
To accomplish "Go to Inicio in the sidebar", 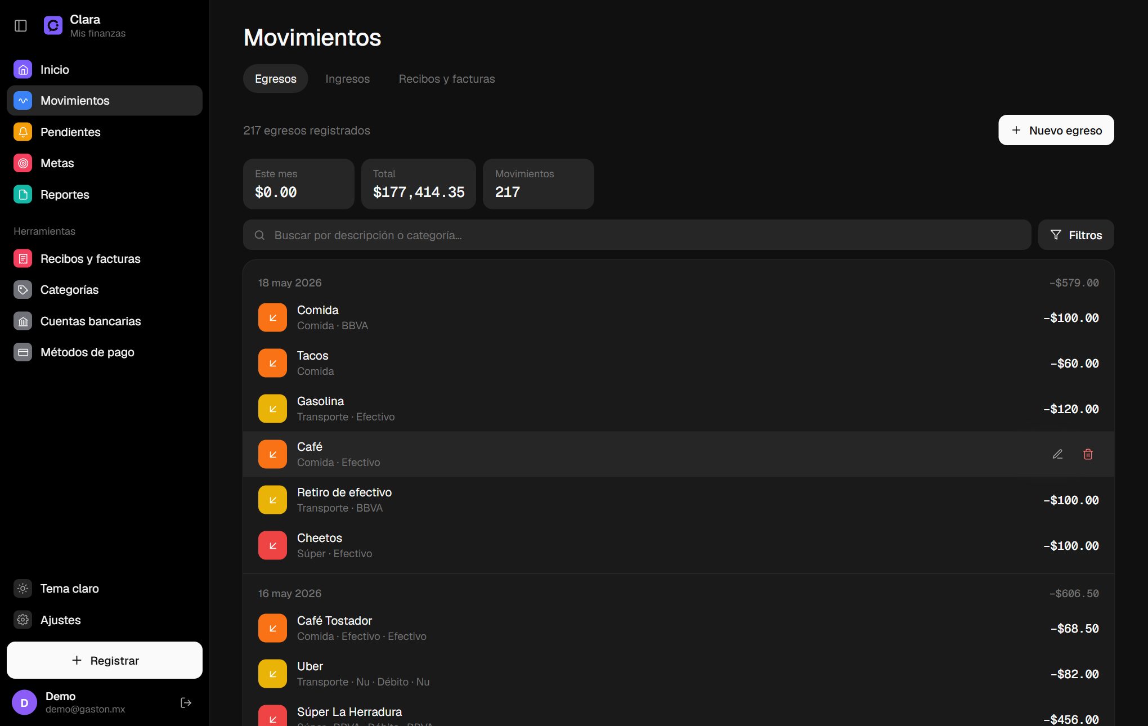I will [x=105, y=70].
